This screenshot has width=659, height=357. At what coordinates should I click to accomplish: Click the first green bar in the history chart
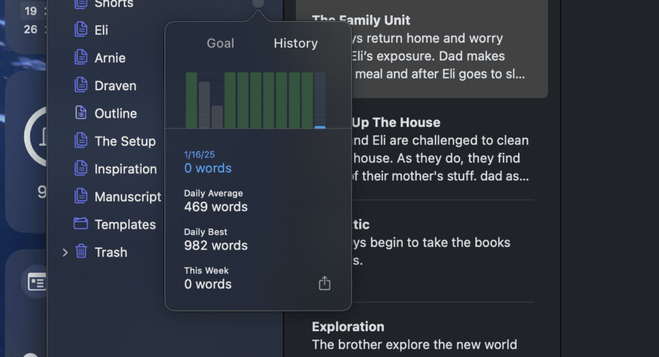[192, 100]
